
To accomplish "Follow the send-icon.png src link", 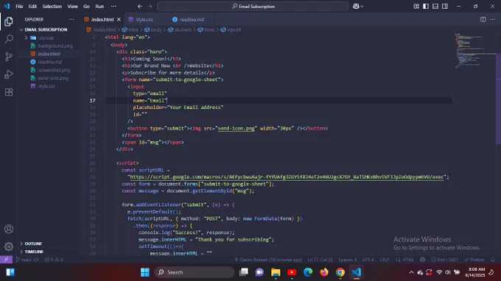I will (x=236, y=128).
